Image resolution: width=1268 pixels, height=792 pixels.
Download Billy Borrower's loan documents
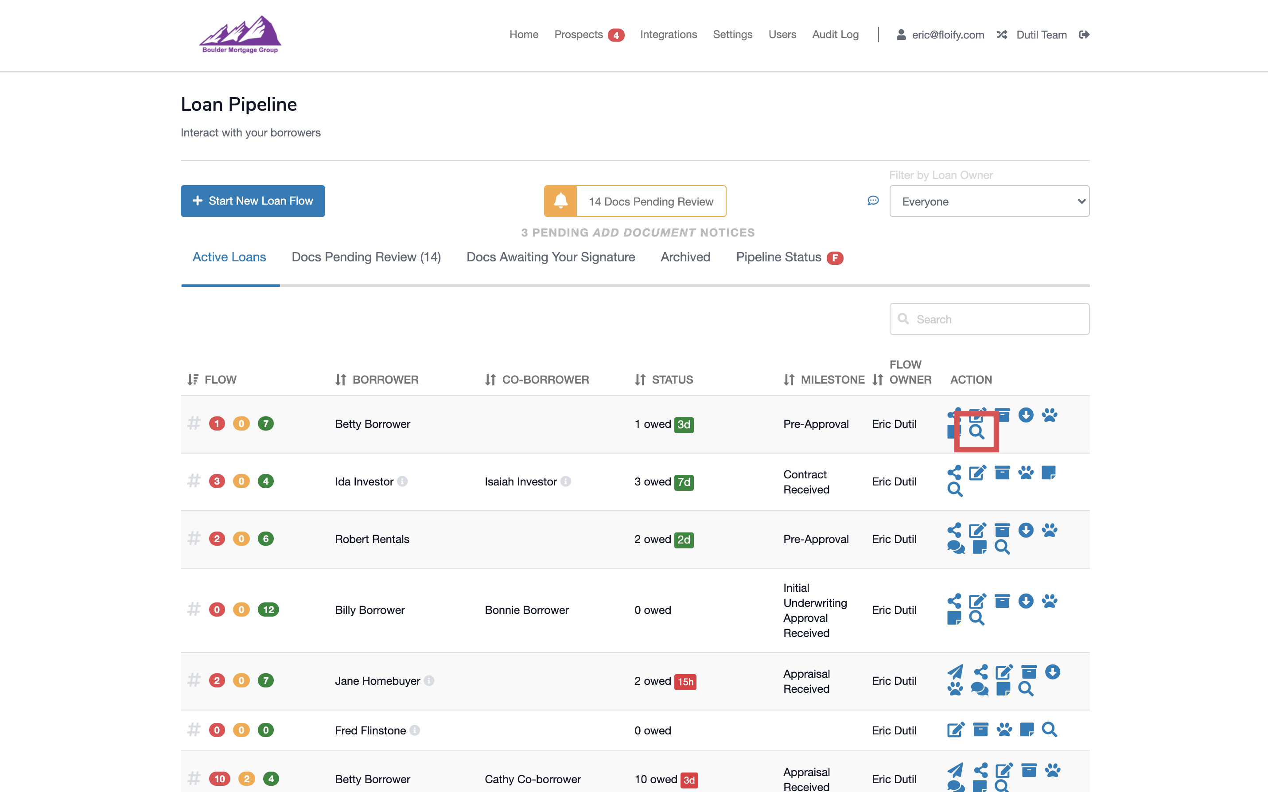pyautogui.click(x=1026, y=602)
